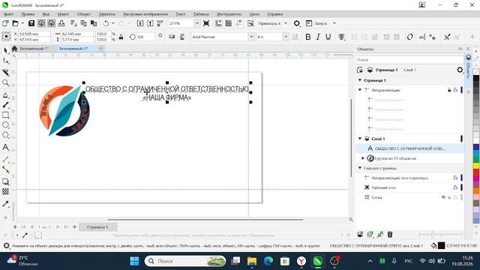Toggle visibility eye of Сетка layer
Screen dimensions: 480x270
tap(443, 197)
